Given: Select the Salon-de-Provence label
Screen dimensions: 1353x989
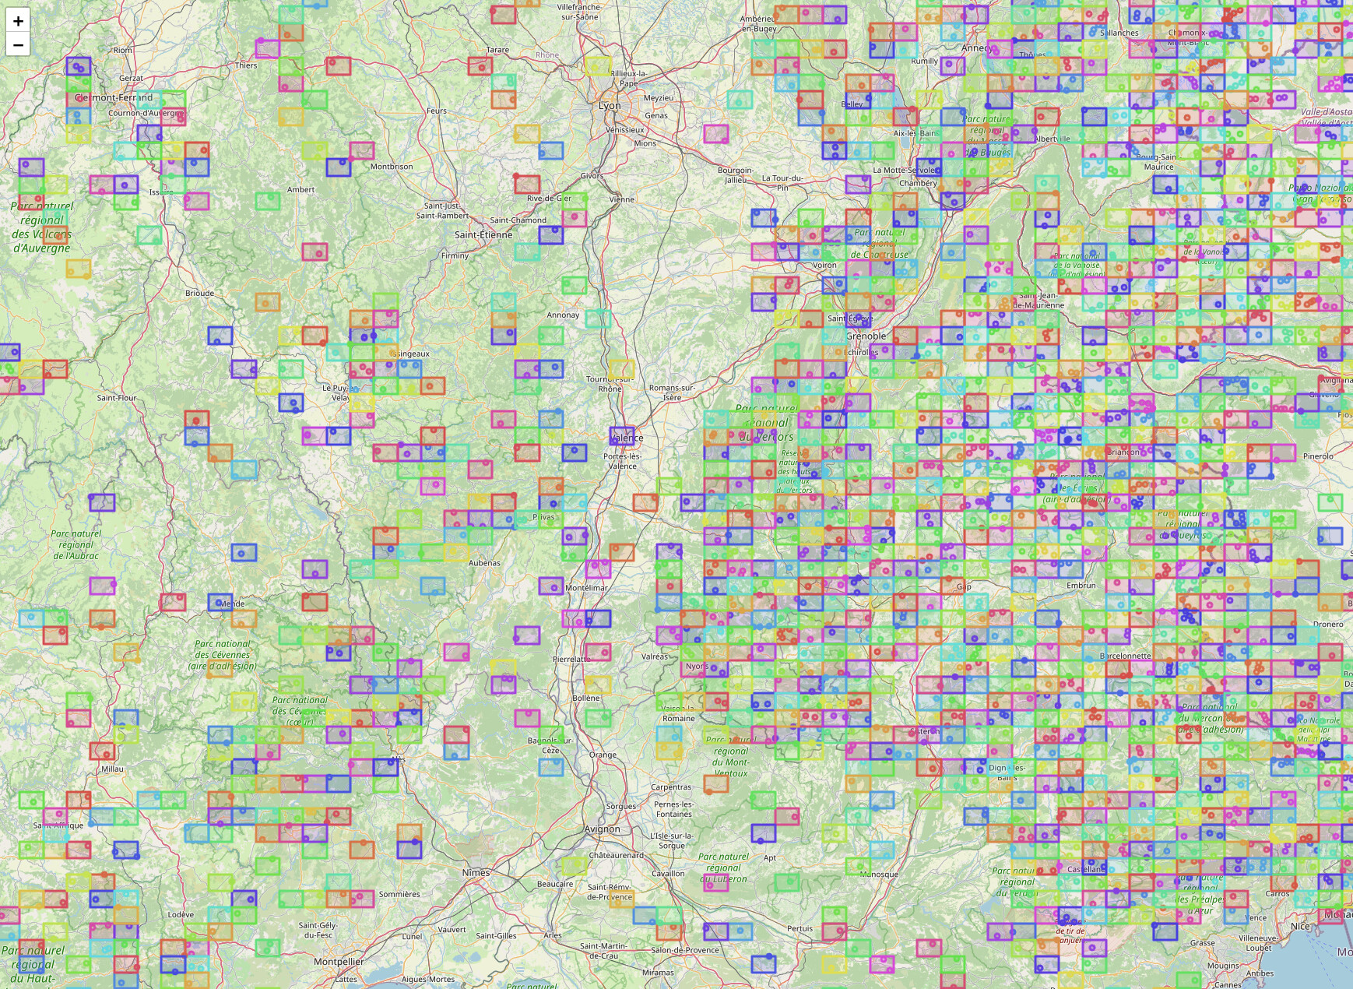Looking at the screenshot, I should point(685,950).
